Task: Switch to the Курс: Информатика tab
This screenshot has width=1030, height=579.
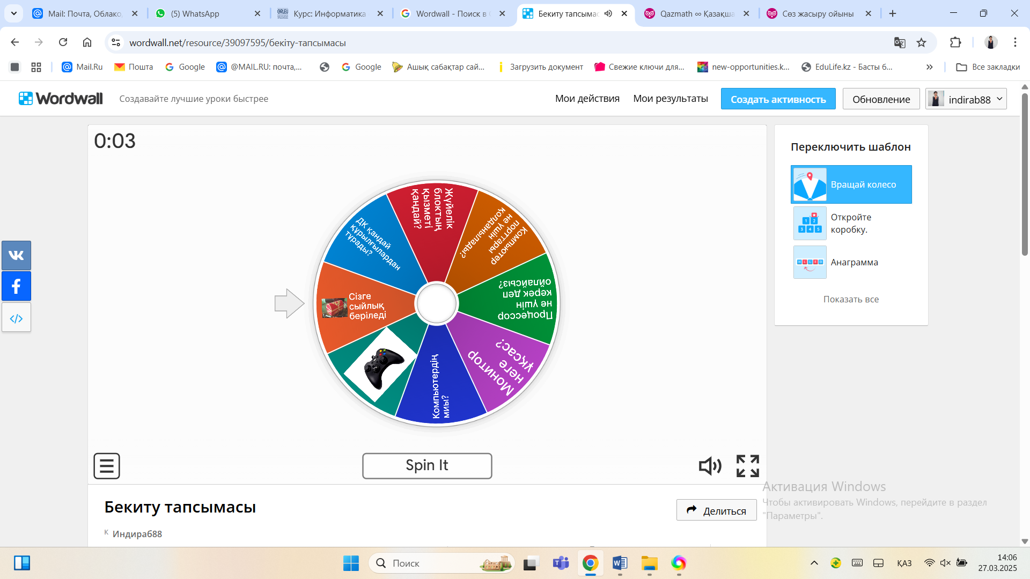Action: tap(330, 13)
